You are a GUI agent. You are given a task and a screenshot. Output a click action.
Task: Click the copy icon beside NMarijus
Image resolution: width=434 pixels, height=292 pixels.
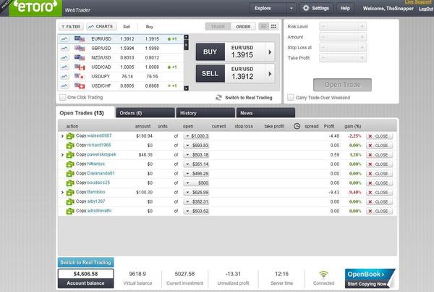pyautogui.click(x=70, y=164)
